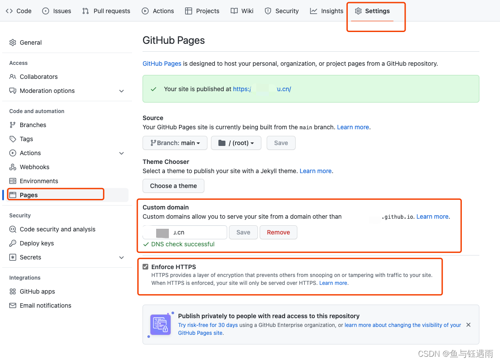Save the Source branch settings
This screenshot has height=362, width=500.
point(281,143)
